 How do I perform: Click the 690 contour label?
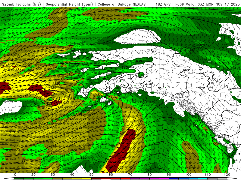pyautogui.click(x=84, y=158)
